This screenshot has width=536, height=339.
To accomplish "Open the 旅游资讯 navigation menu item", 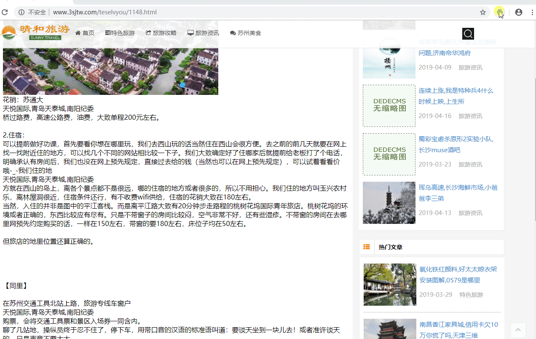I will click(203, 33).
